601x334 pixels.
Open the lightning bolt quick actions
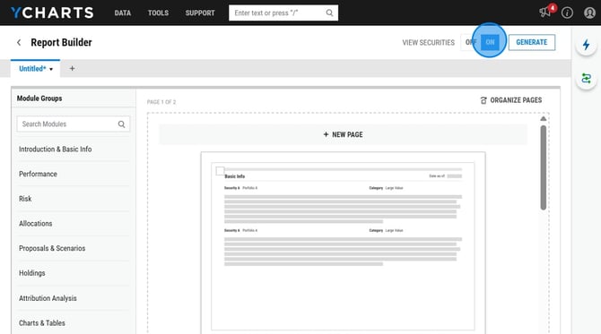tap(586, 45)
